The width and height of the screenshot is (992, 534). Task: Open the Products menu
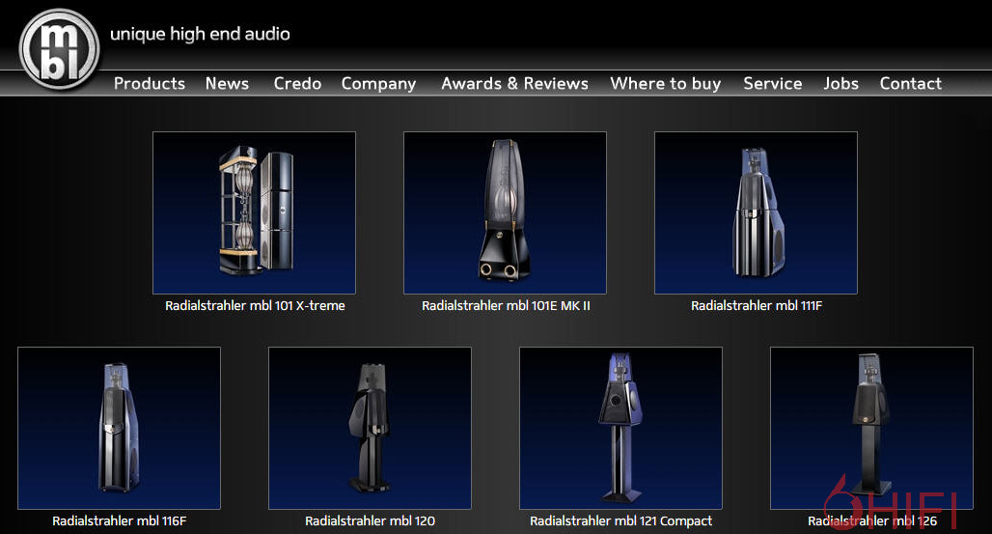click(x=150, y=84)
